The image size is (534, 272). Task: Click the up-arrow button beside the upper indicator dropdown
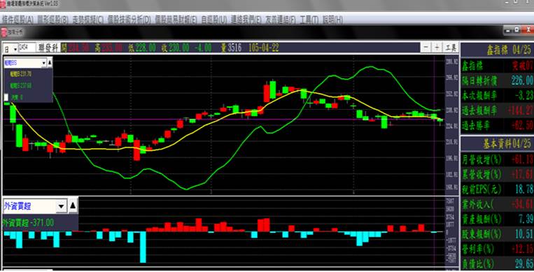pyautogui.click(x=50, y=63)
